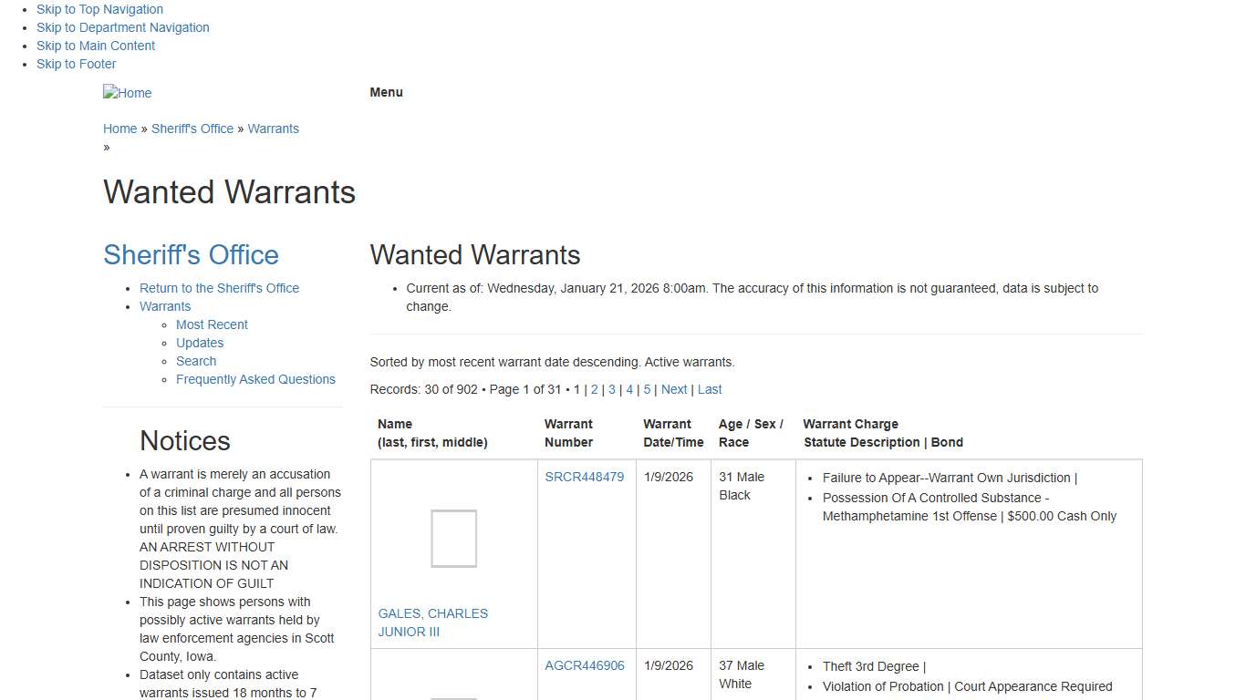Jump to page 5 of results
Viewport: 1246px width, 700px height.
(x=647, y=389)
